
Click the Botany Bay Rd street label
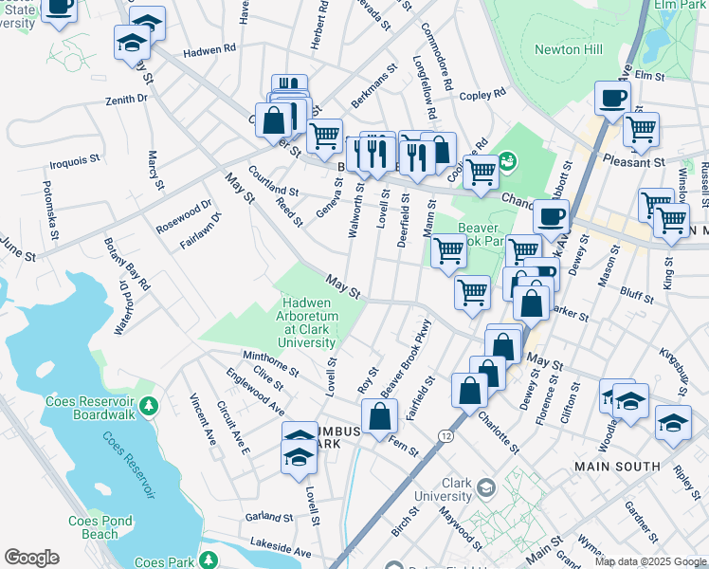coord(127,265)
